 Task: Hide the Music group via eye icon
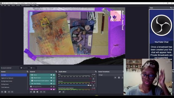click(x=51, y=75)
